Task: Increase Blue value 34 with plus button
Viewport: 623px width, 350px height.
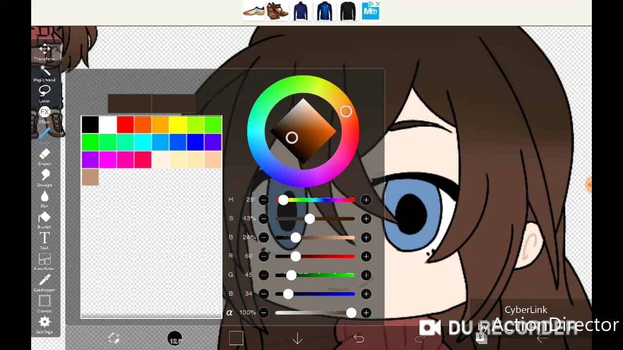Action: pyautogui.click(x=366, y=294)
